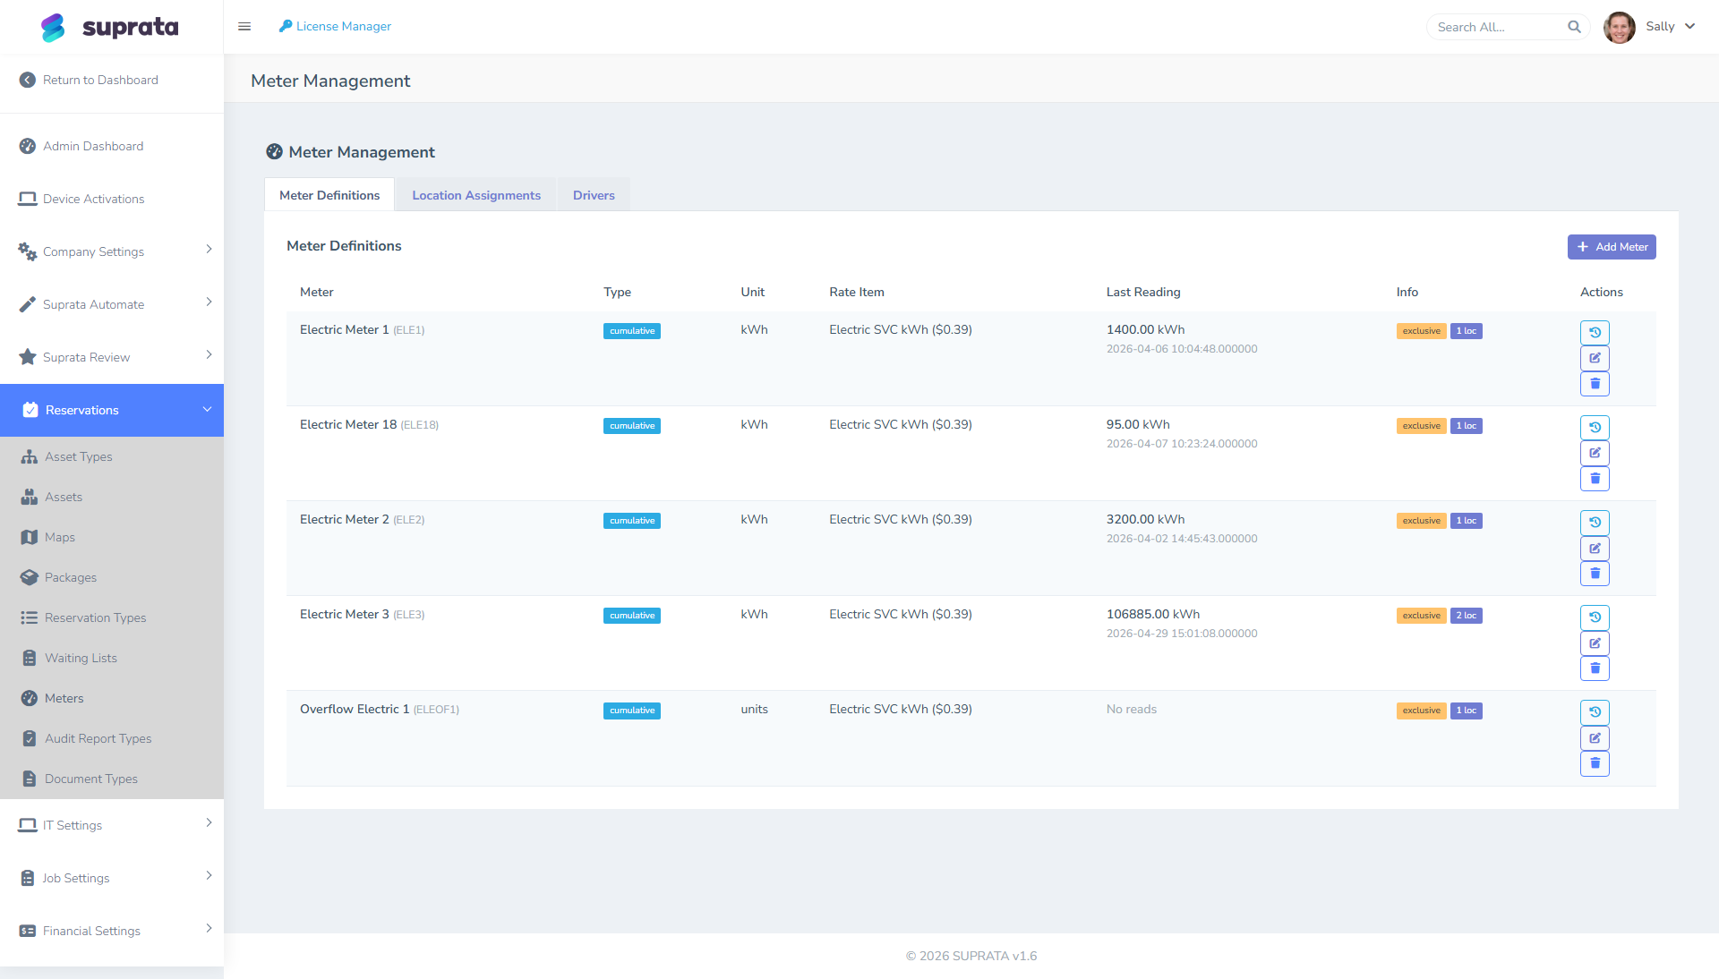Delete Electric Meter 1

[x=1595, y=384]
